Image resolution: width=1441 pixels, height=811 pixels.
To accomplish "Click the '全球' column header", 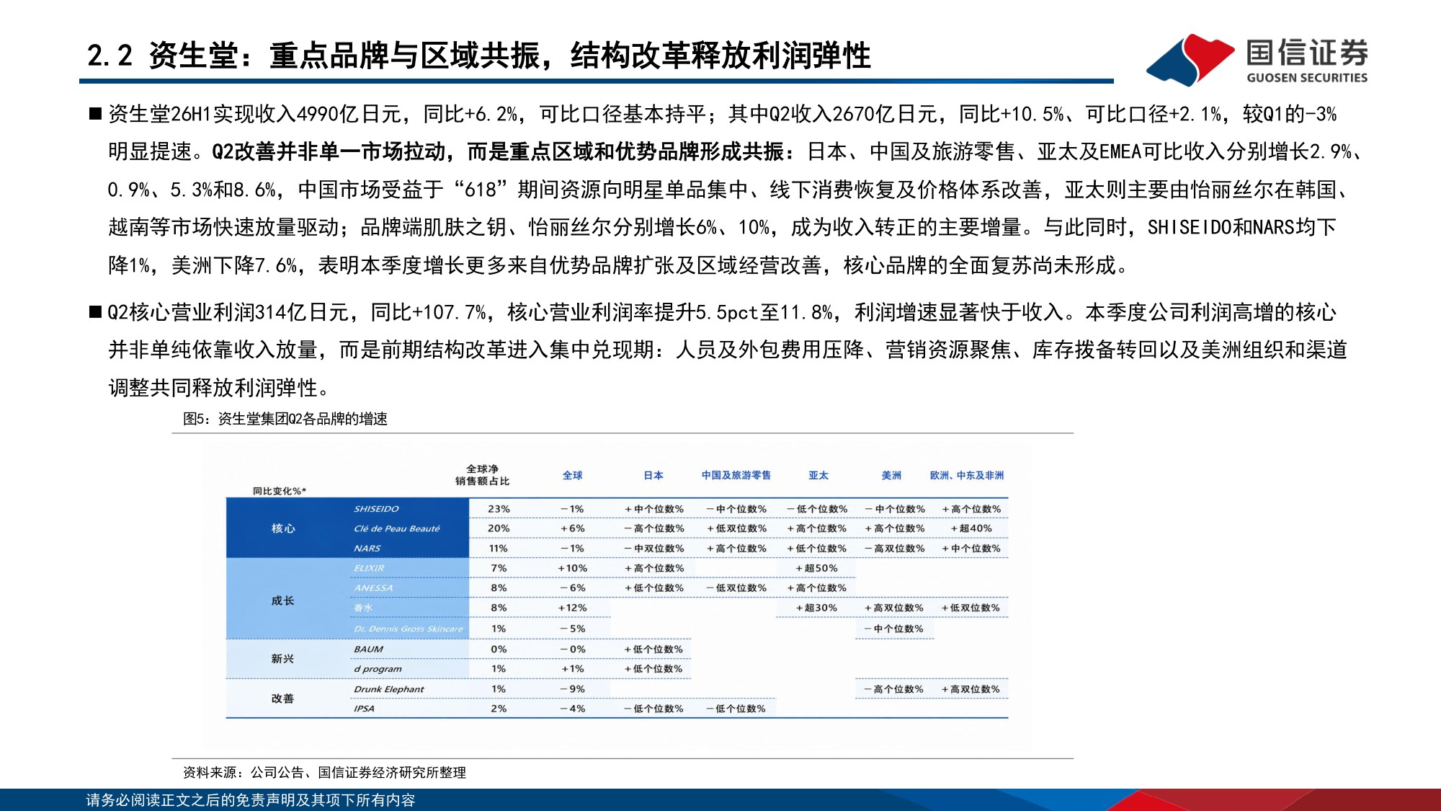I will point(573,475).
